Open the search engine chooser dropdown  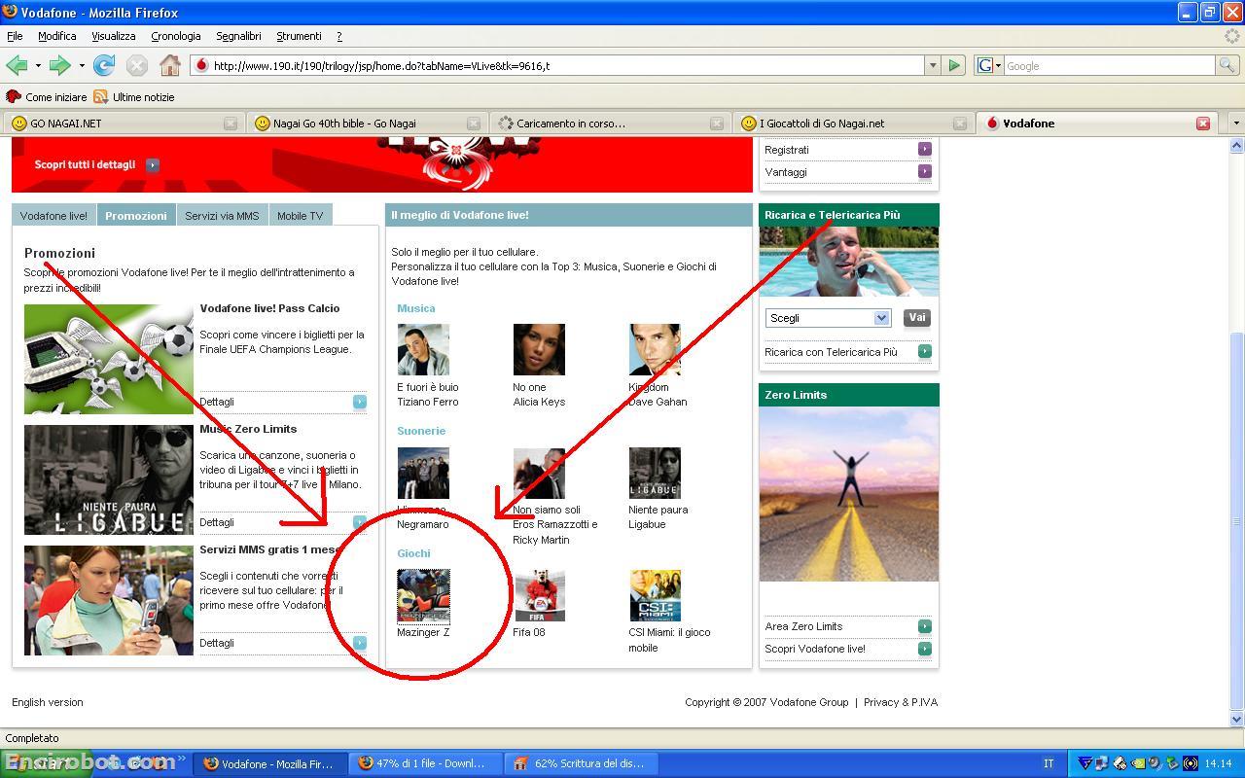pyautogui.click(x=989, y=65)
